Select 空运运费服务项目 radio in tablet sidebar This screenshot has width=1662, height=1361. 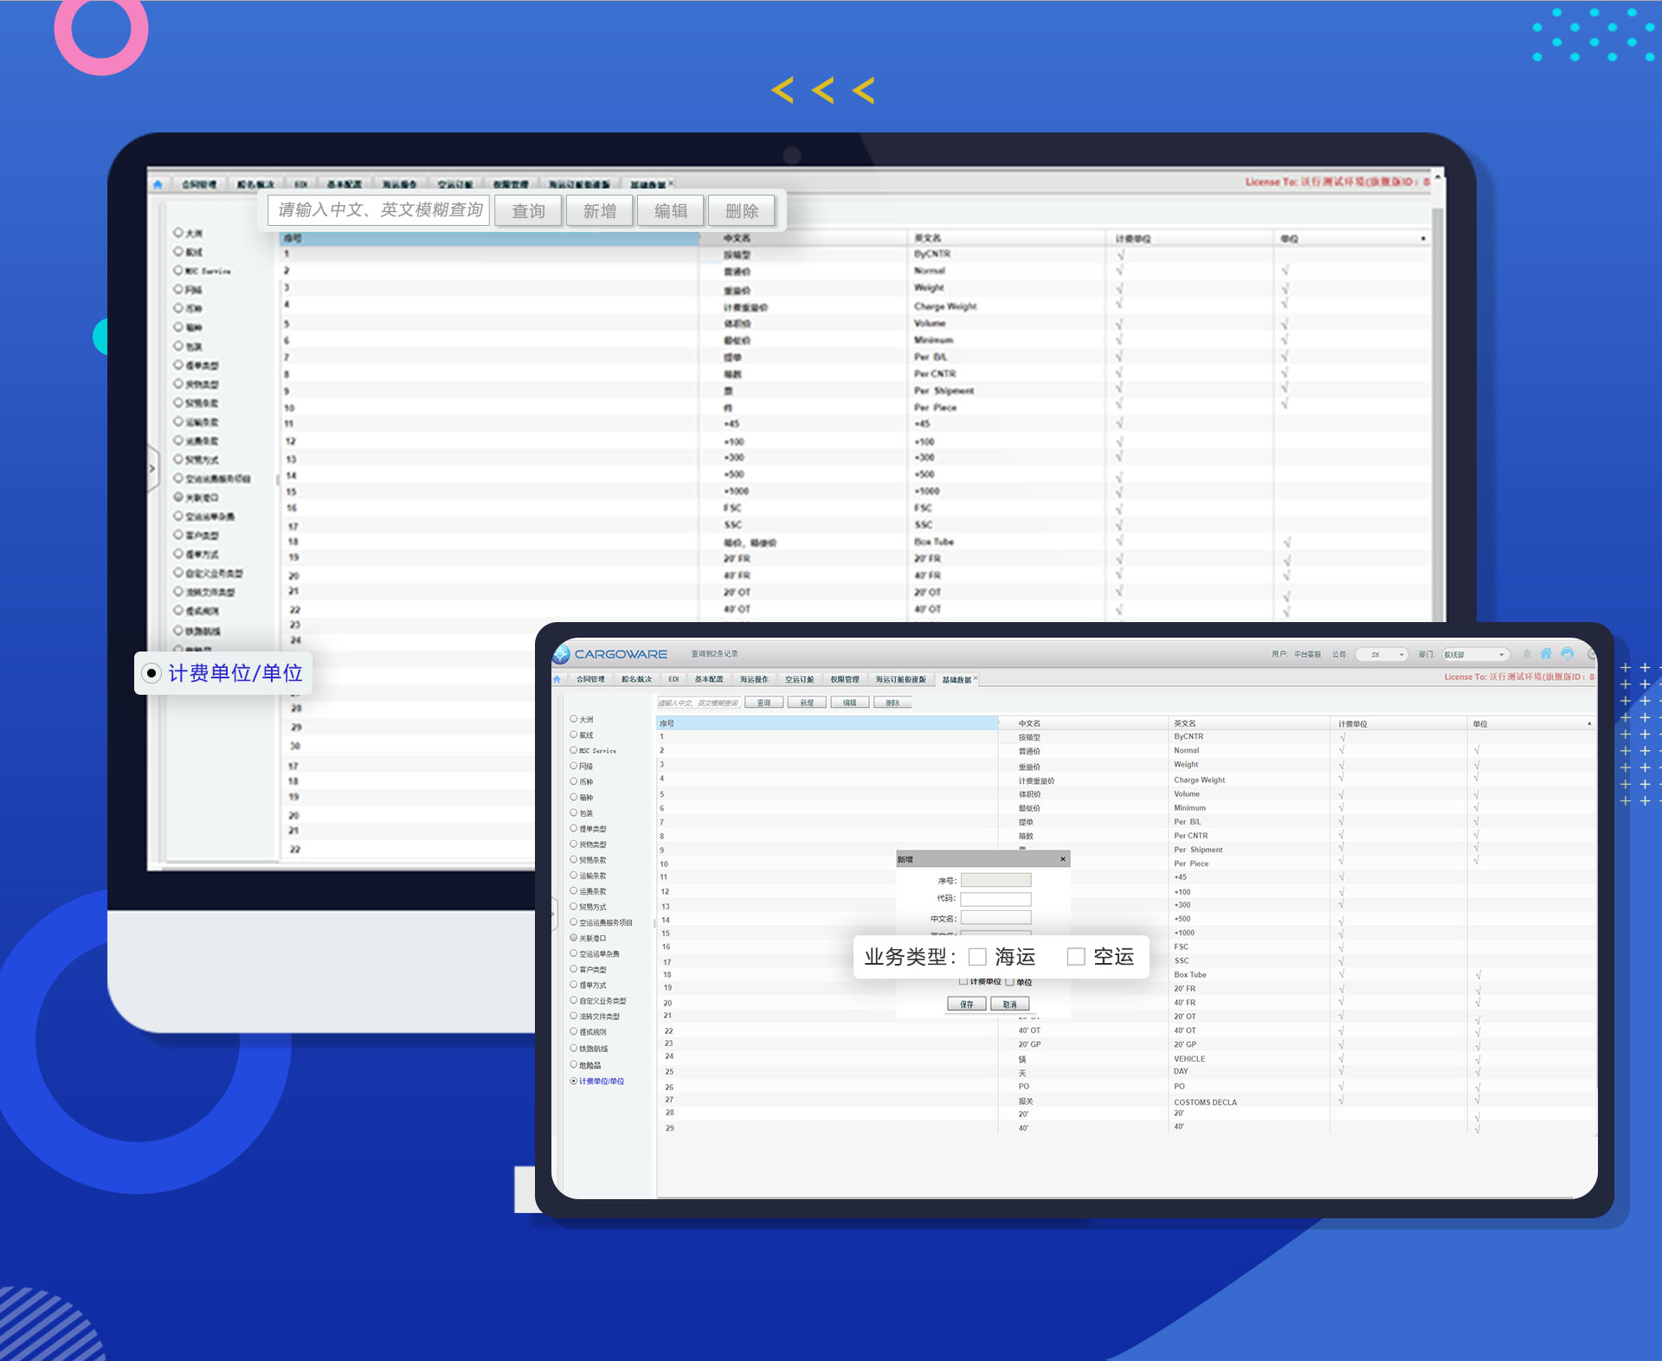[573, 922]
